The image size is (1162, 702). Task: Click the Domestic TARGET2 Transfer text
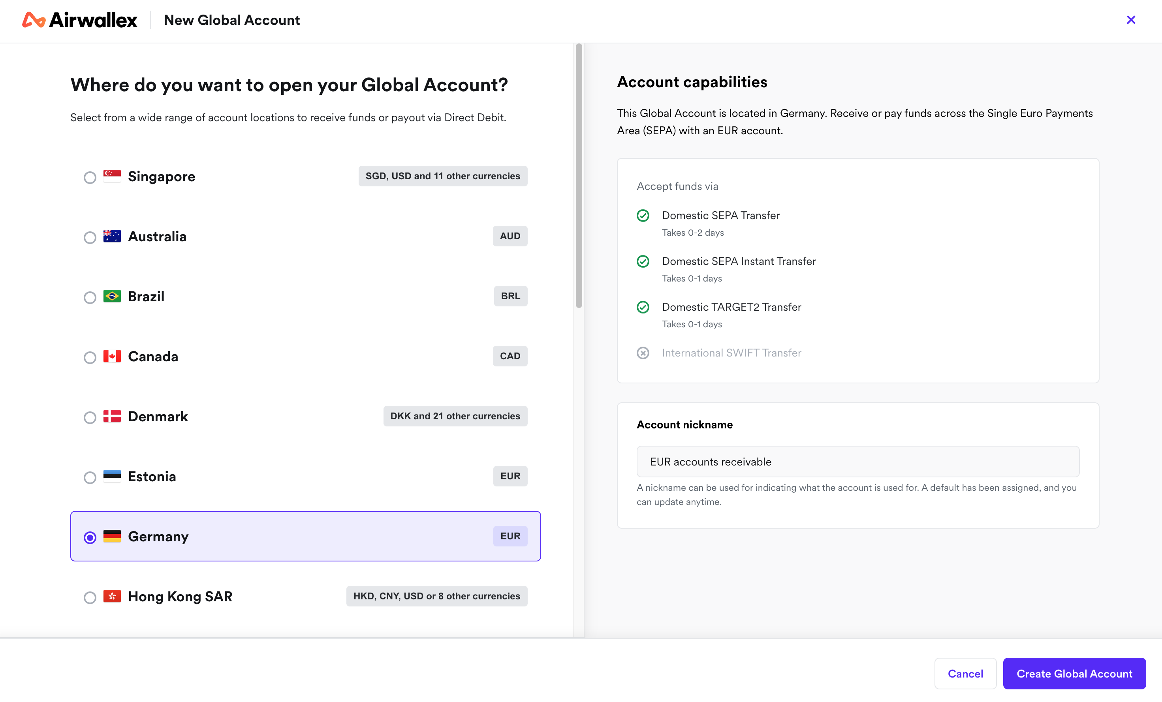click(x=731, y=307)
